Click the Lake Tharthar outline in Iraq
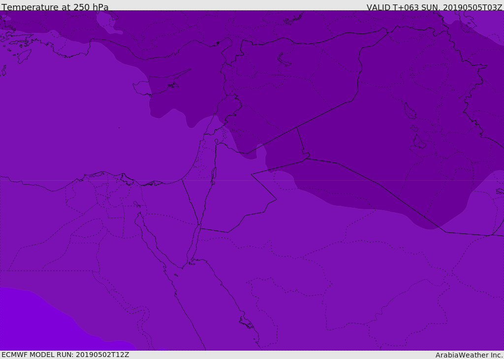This screenshot has width=504, height=359. tap(409, 111)
